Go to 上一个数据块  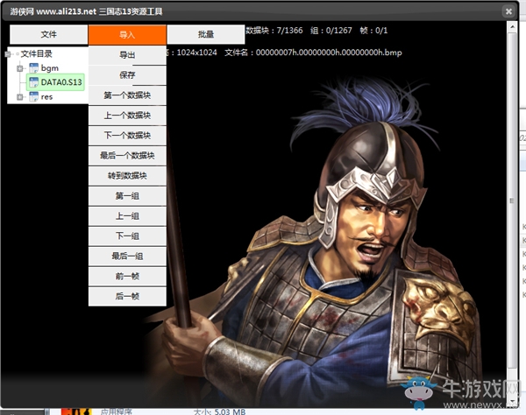[127, 116]
